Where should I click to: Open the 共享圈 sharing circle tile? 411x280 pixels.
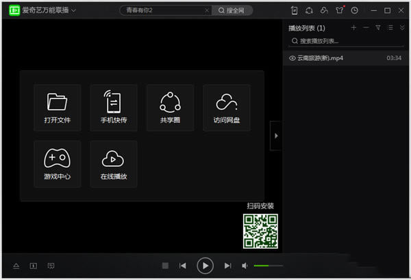click(x=170, y=107)
